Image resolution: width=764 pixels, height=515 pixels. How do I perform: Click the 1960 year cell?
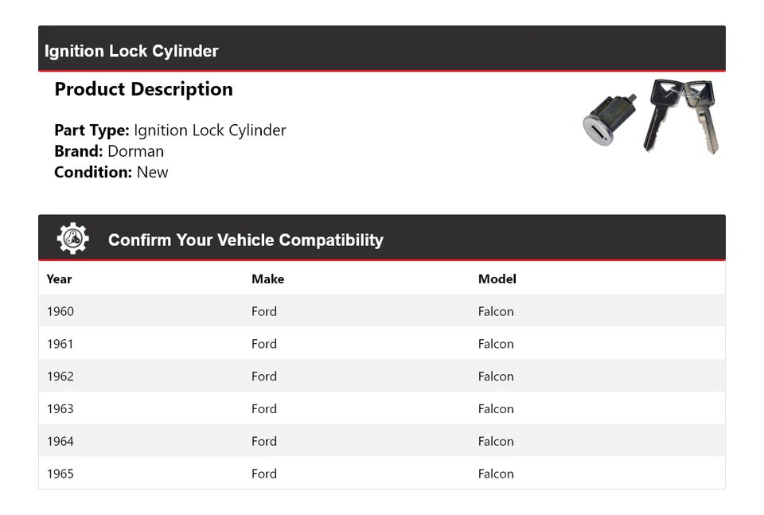click(60, 311)
